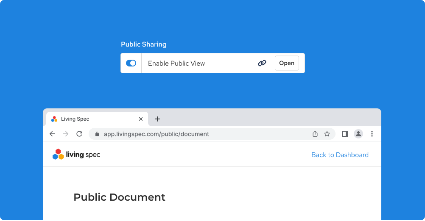
Task: Click the Enable Public View label
Action: (176, 64)
